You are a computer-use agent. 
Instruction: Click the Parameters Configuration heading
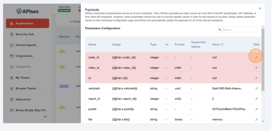click(102, 28)
